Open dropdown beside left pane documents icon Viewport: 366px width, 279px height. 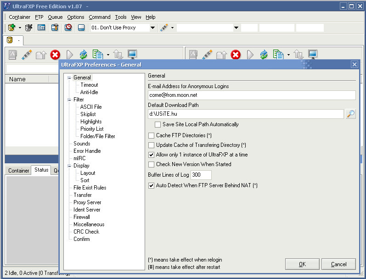(x=108, y=55)
